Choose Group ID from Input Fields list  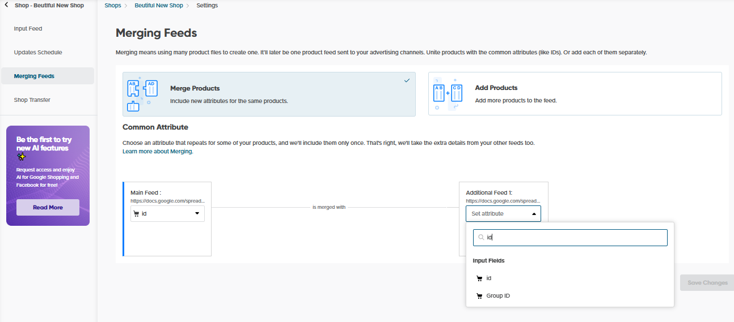[x=498, y=296]
